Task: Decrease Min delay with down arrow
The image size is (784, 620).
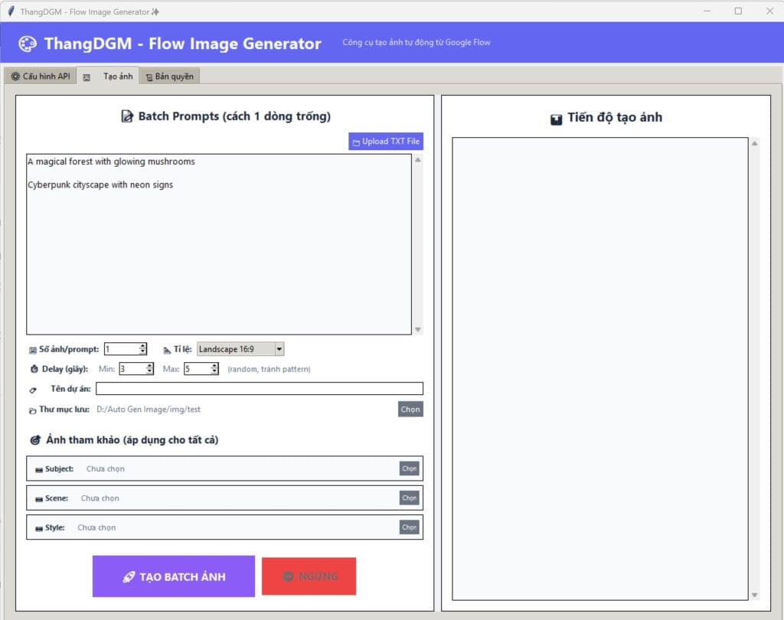Action: pos(149,372)
